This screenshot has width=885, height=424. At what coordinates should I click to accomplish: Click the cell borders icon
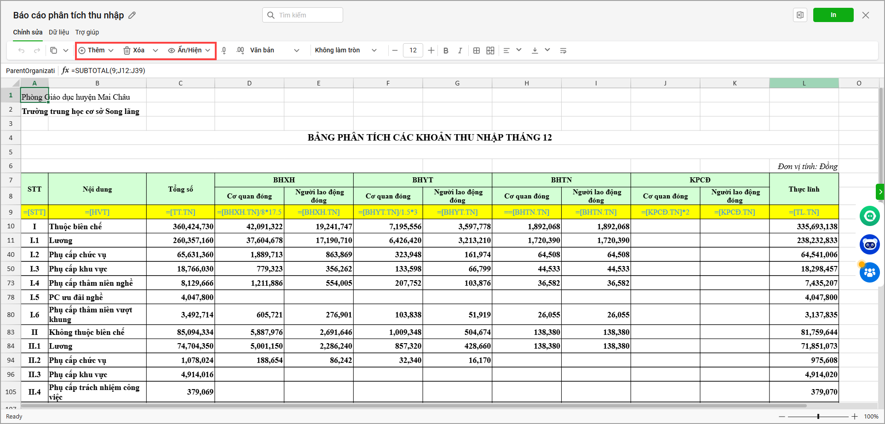point(477,51)
